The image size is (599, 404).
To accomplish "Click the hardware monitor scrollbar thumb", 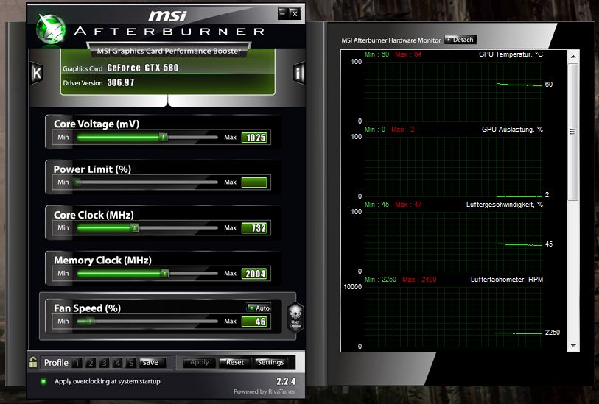I will click(x=573, y=132).
